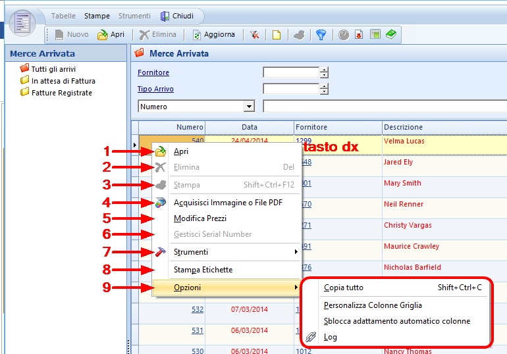The width and height of the screenshot is (507, 354).
Task: Select Personalizza Colonne Griglia
Action: tap(373, 305)
